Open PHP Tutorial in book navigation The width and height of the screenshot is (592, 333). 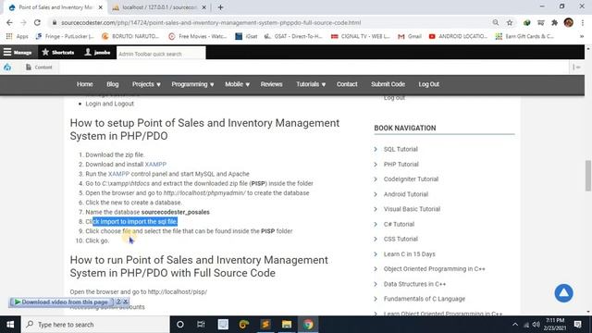[x=401, y=165]
